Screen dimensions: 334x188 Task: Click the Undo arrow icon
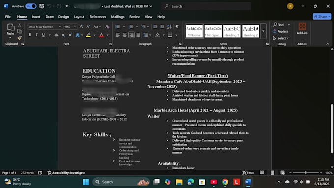(49, 6)
